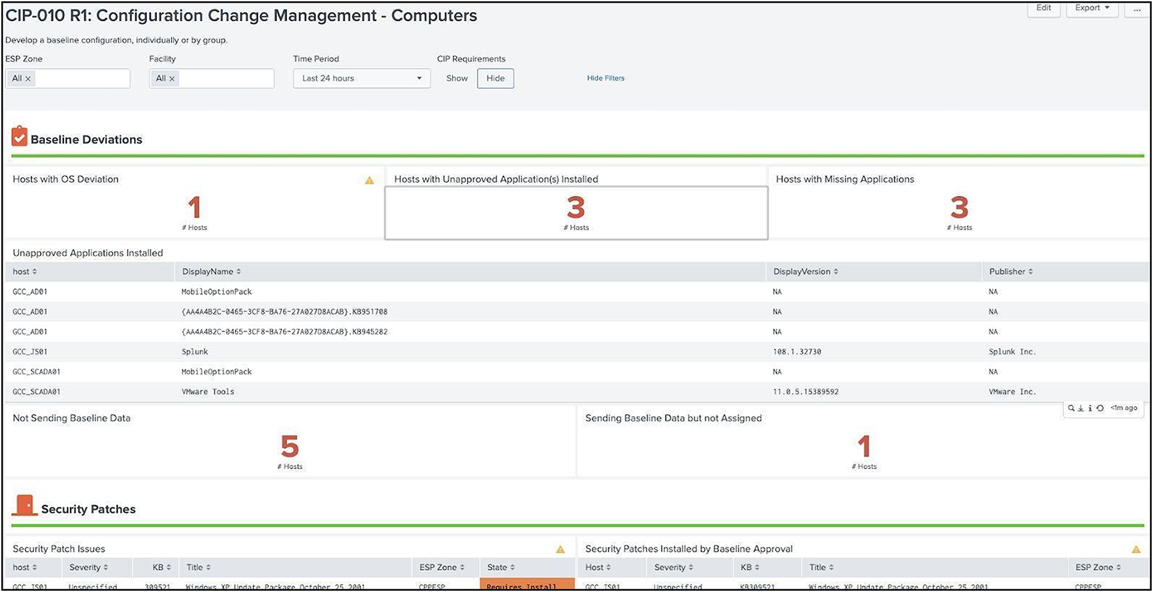The image size is (1153, 592).
Task: Click the Security Patches section icon
Action: click(x=24, y=506)
